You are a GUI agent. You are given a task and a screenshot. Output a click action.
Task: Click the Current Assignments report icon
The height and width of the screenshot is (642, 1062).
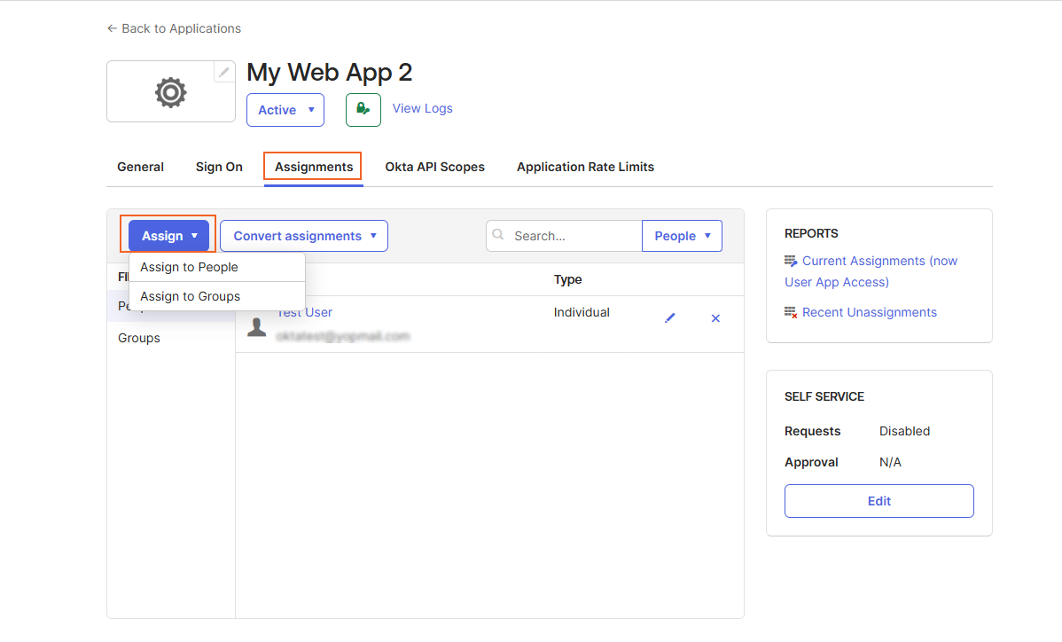791,262
